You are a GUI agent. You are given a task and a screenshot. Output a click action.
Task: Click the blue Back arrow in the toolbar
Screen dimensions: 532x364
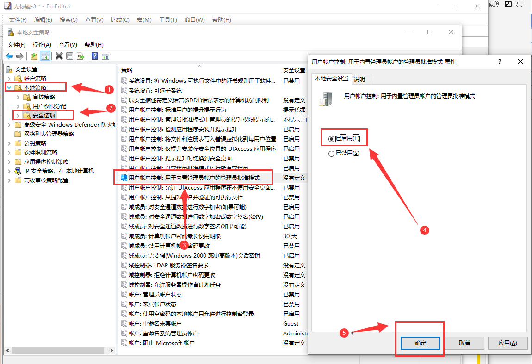click(x=10, y=56)
